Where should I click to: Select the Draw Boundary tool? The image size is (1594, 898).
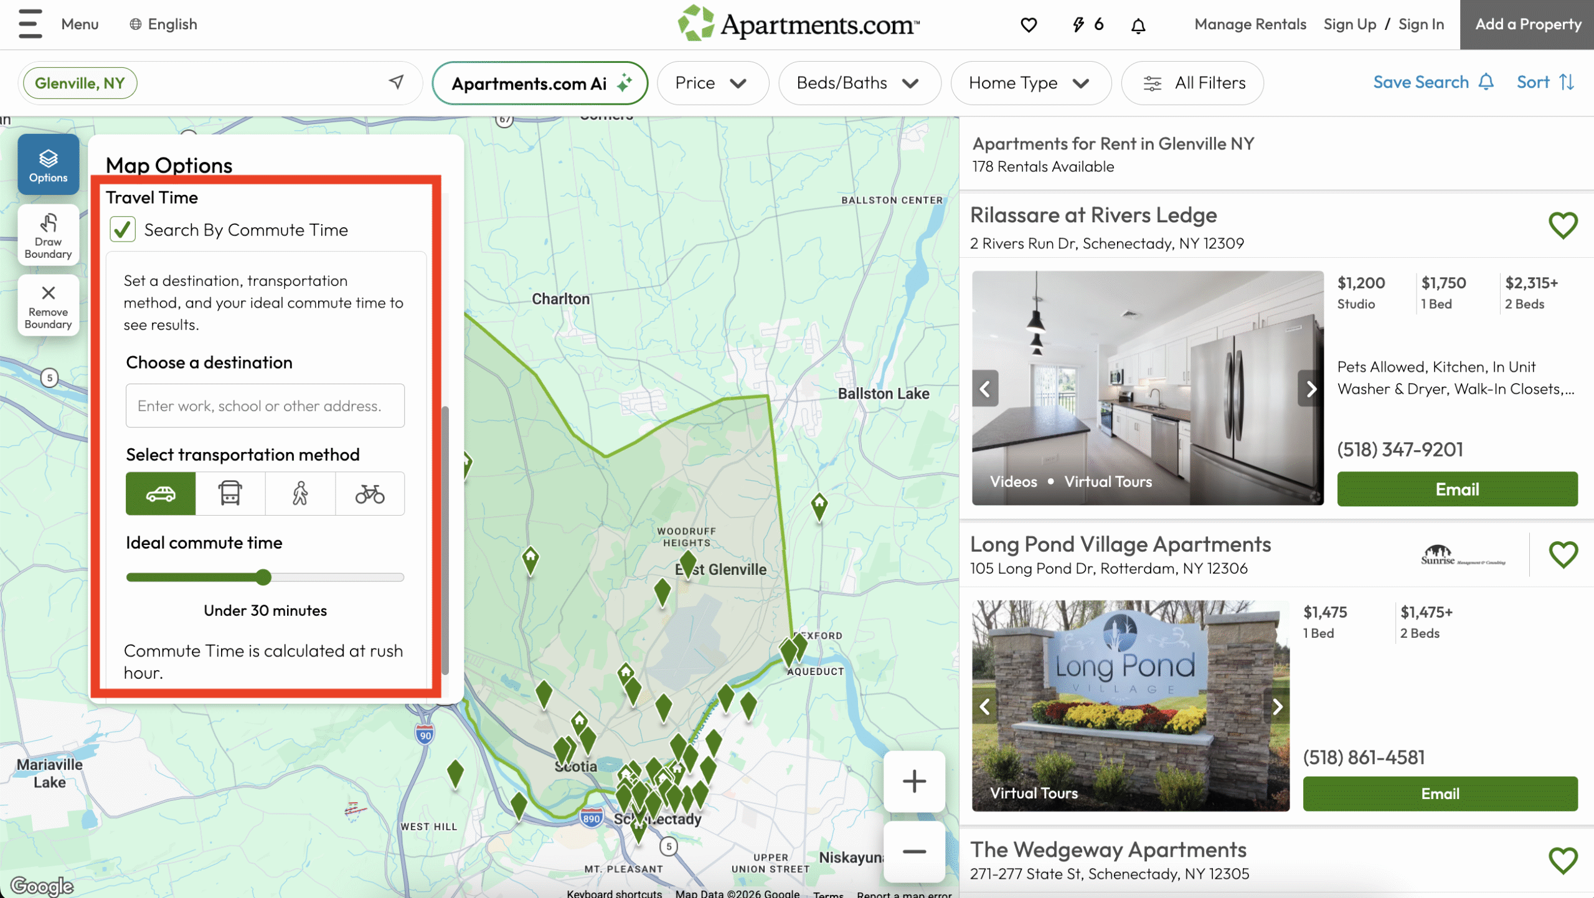pos(49,235)
